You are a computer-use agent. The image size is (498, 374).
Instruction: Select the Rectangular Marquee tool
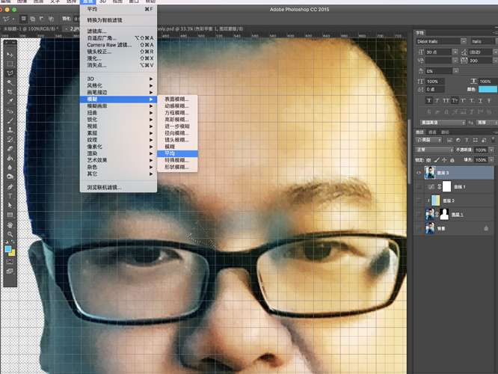tap(10, 64)
